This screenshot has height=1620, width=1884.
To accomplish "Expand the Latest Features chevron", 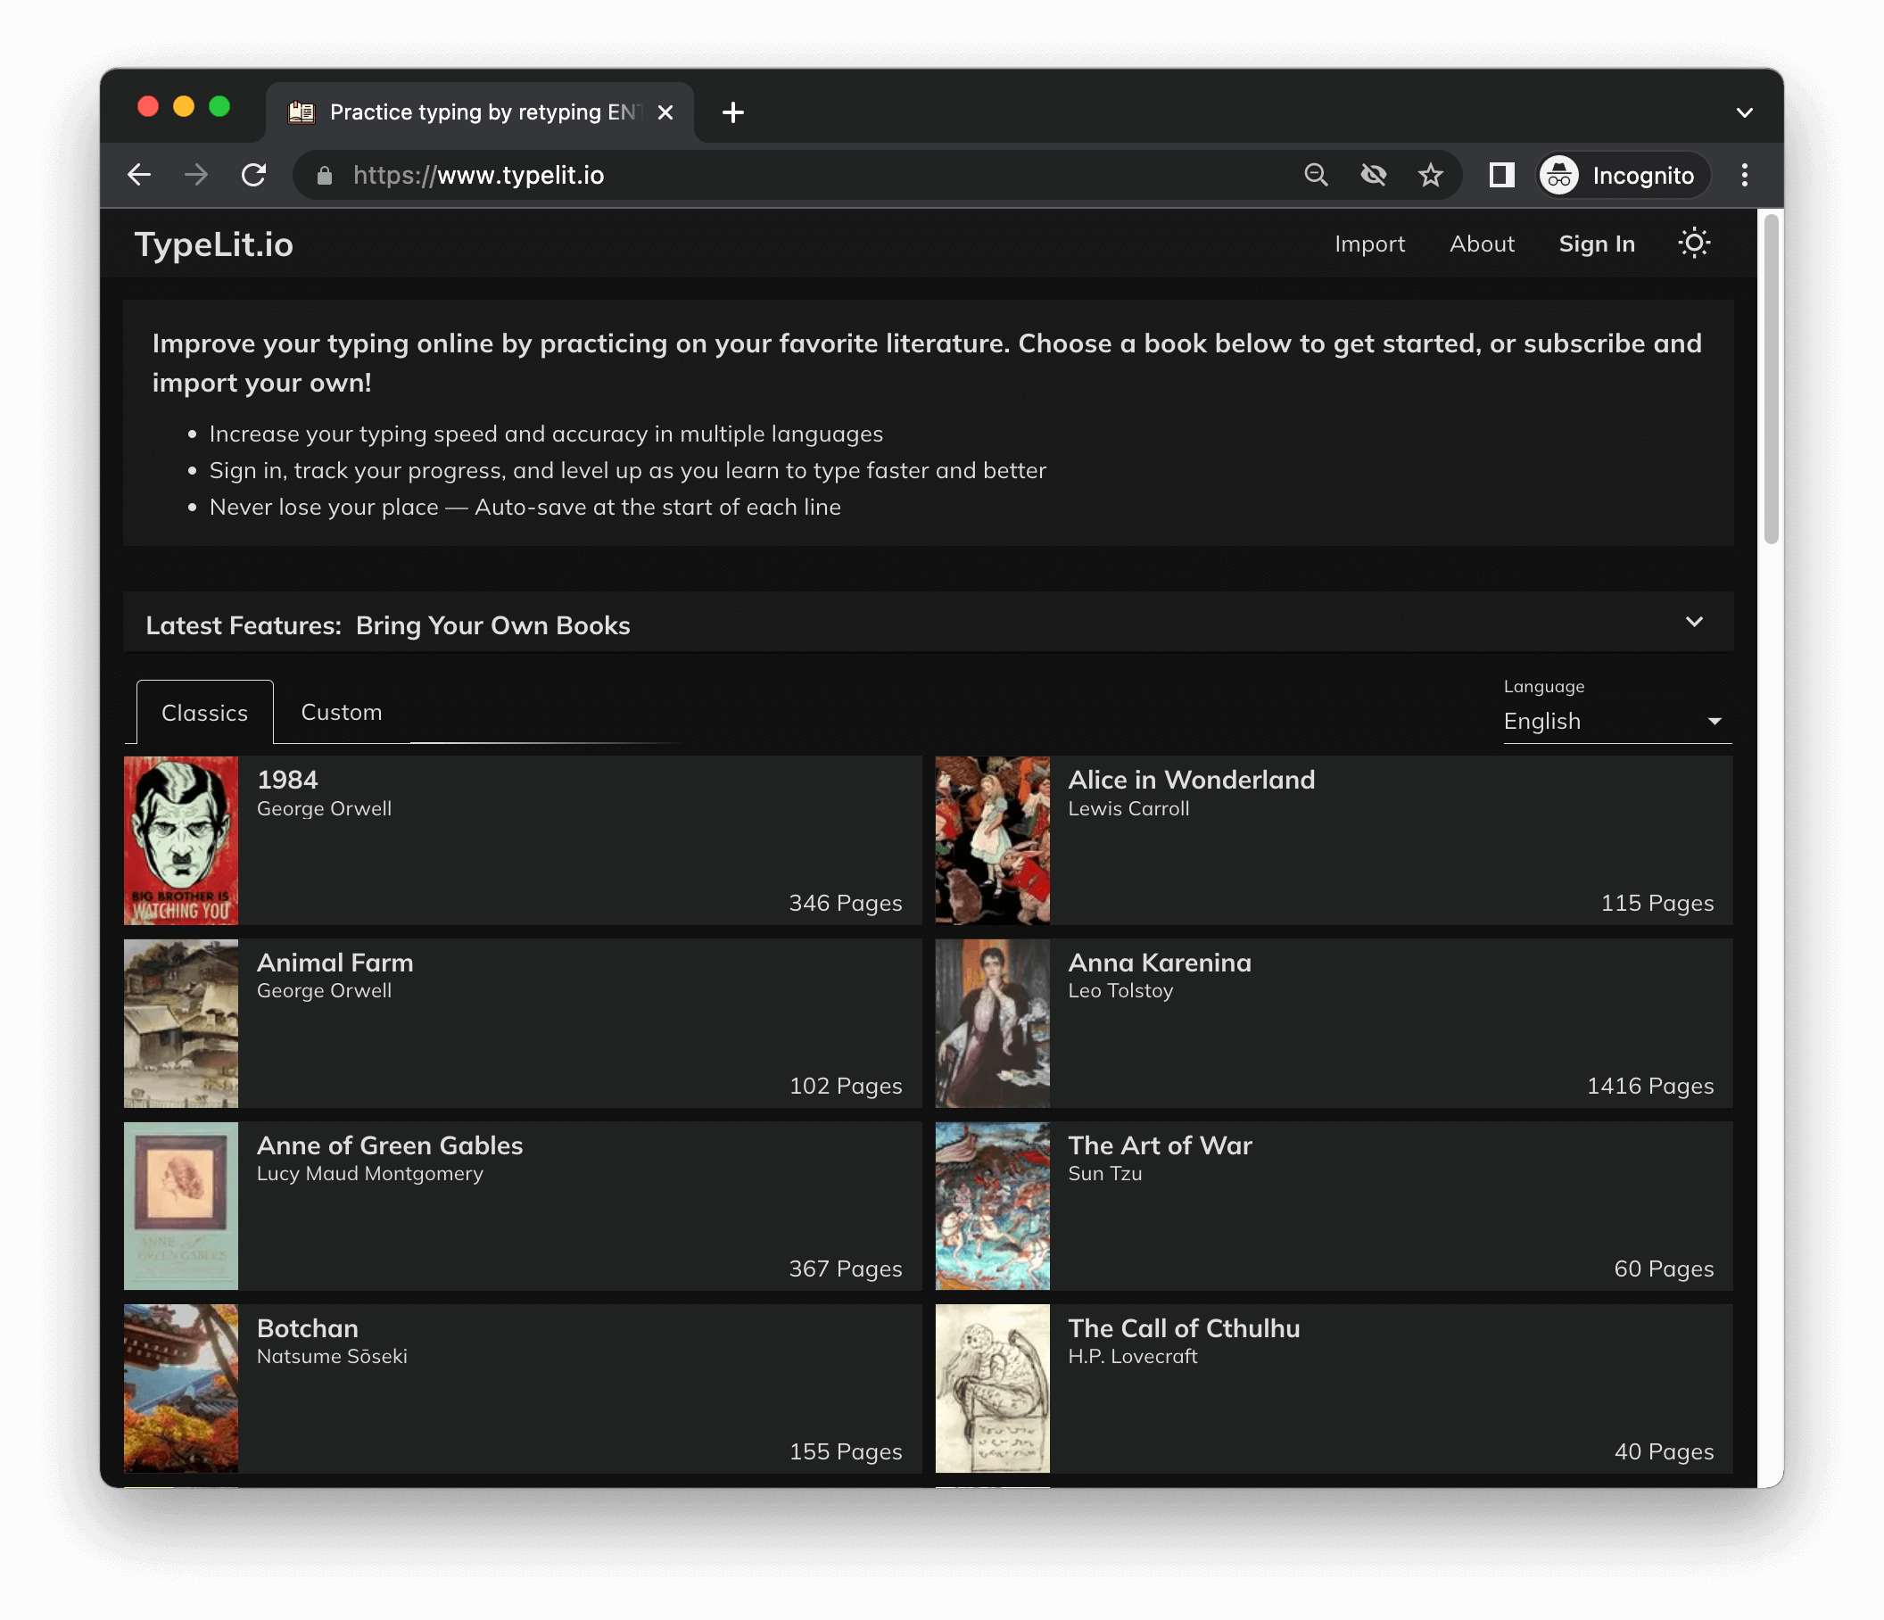I will (1693, 623).
